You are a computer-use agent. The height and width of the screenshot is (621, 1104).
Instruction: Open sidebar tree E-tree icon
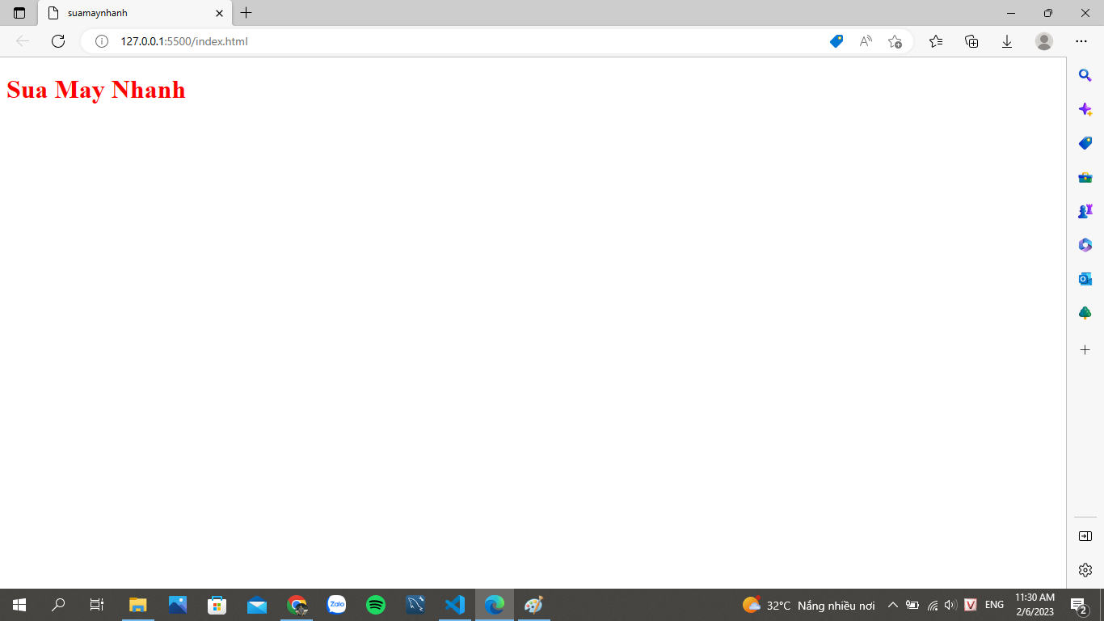(x=1085, y=313)
